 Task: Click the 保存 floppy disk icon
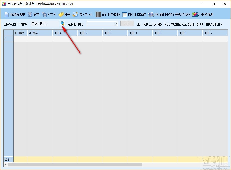30,14
